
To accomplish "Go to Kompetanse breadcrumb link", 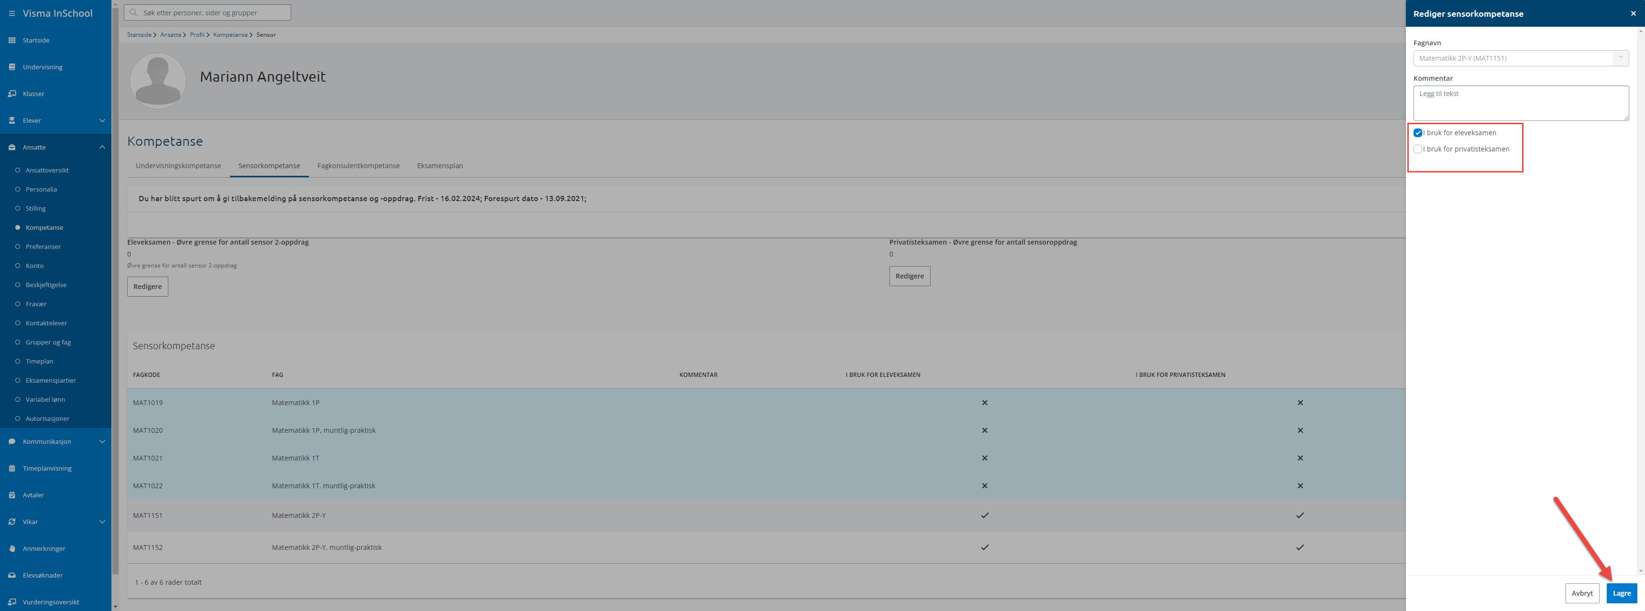I will (x=230, y=35).
